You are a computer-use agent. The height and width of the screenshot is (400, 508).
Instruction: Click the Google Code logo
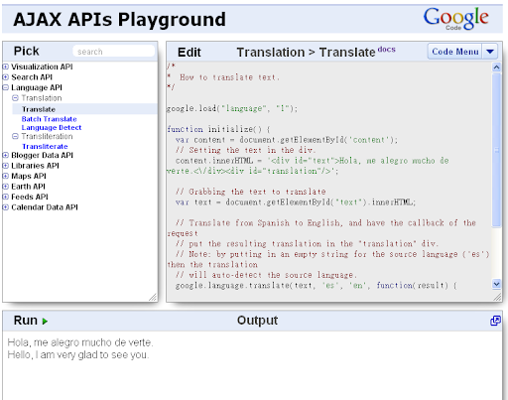(x=456, y=19)
